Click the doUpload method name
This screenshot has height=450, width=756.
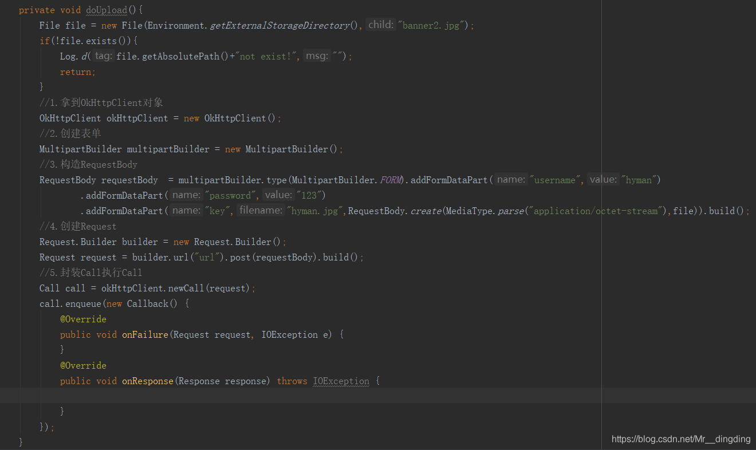(107, 10)
